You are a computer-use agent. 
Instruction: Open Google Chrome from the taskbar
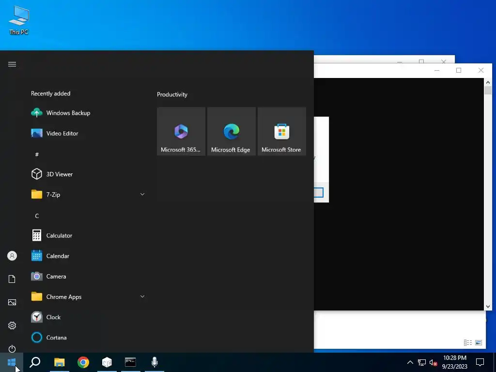tap(83, 362)
